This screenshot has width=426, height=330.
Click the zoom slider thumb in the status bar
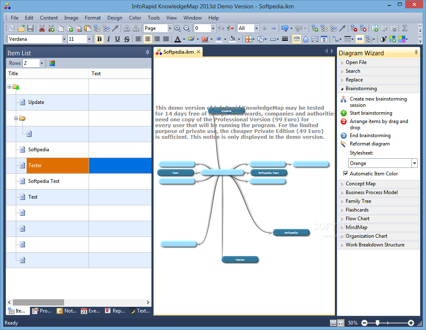377,323
